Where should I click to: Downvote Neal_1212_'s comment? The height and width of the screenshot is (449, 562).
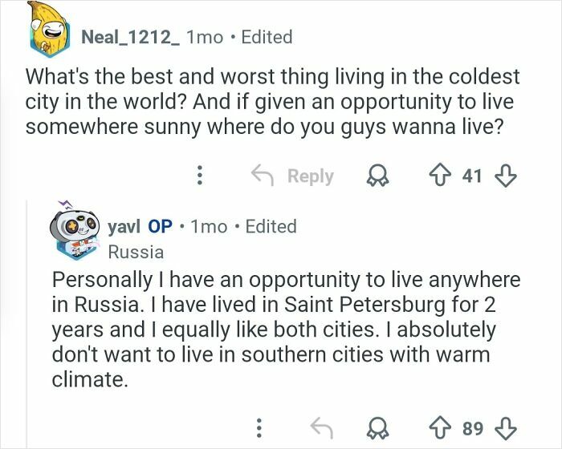(505, 176)
